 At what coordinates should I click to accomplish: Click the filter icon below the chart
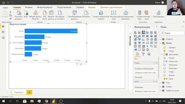(77, 64)
